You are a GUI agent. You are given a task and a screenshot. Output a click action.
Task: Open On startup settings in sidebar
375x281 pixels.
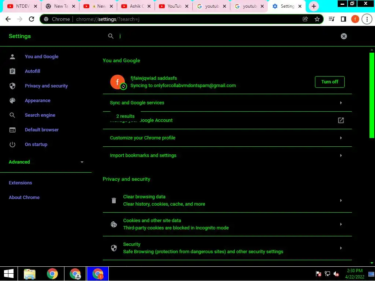pyautogui.click(x=36, y=144)
